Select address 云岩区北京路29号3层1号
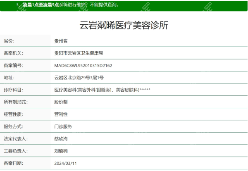This screenshot has width=248, height=171. coord(79,78)
